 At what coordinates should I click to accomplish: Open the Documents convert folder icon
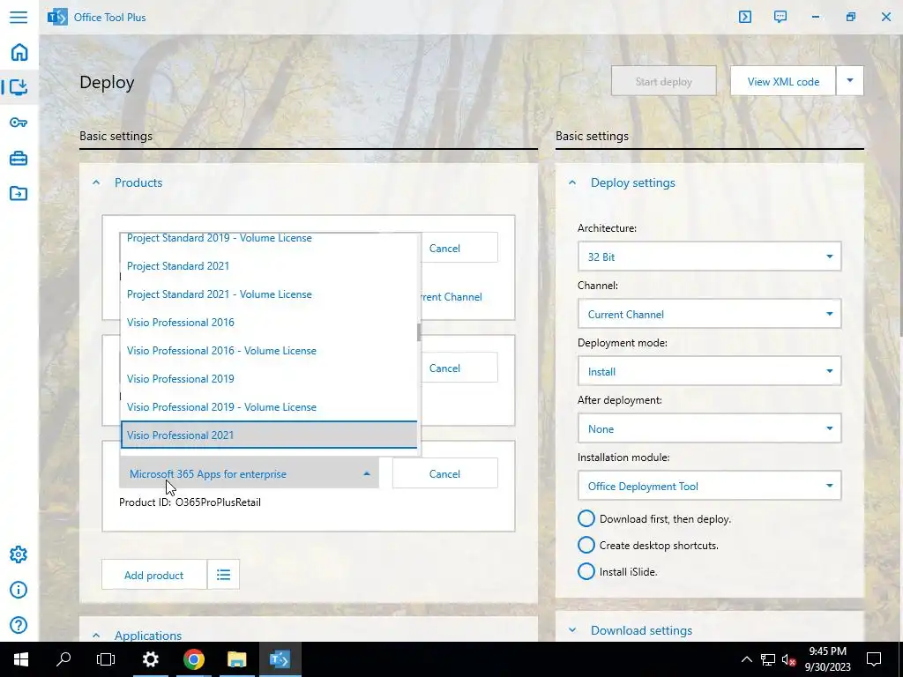(x=19, y=193)
